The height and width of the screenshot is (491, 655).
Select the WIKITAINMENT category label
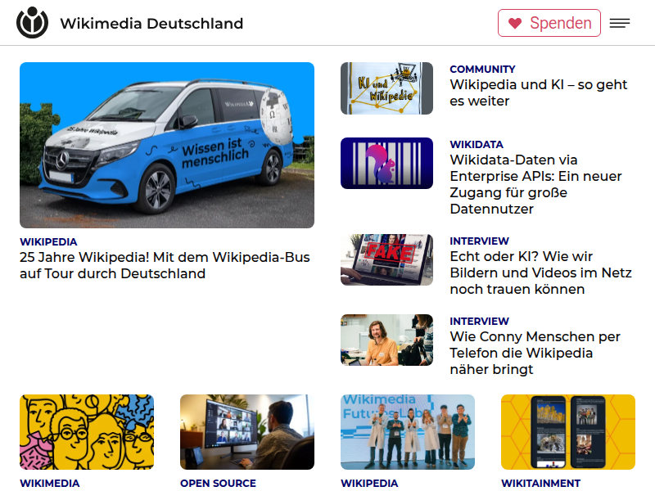540,483
